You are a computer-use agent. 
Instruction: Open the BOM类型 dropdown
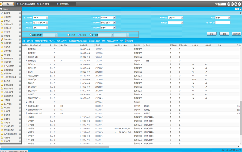coord(182,18)
